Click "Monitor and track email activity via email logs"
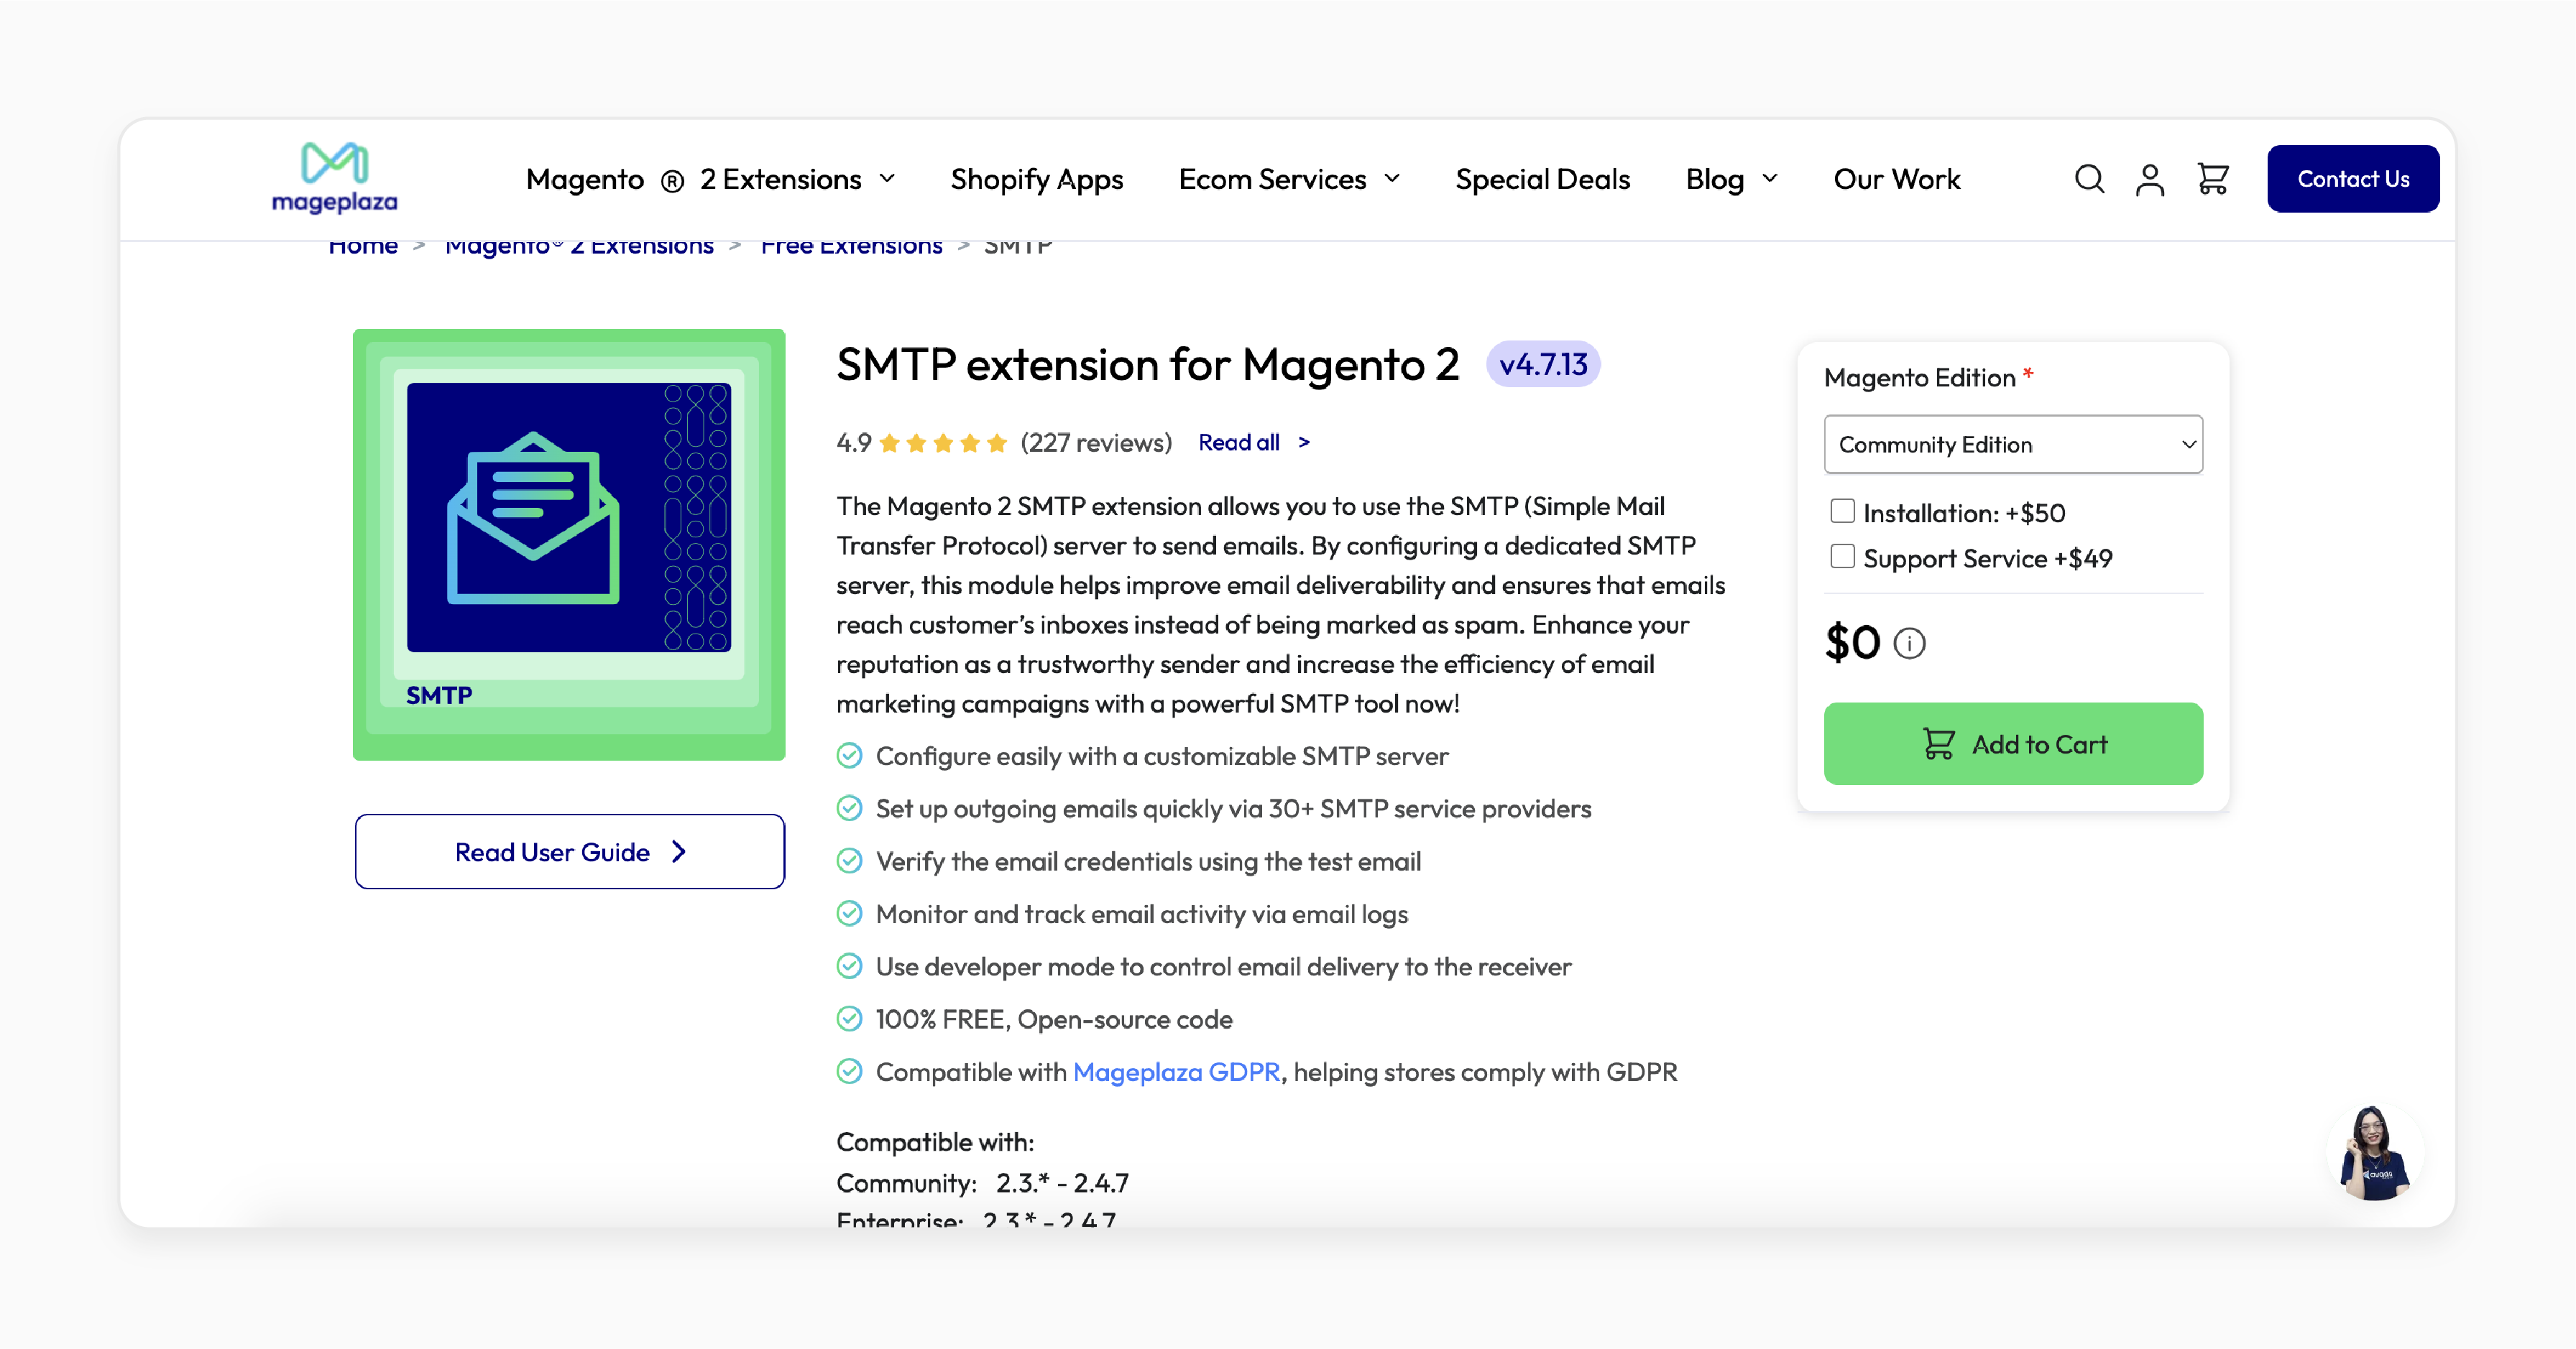2576x1349 pixels. [1142, 914]
